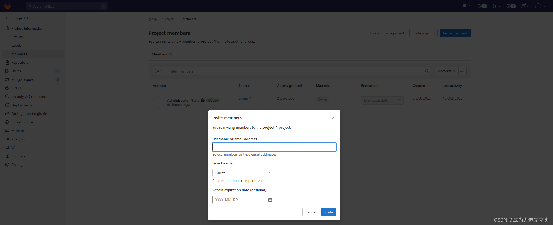
Task: Click Administrator member name
Action: tap(178, 100)
